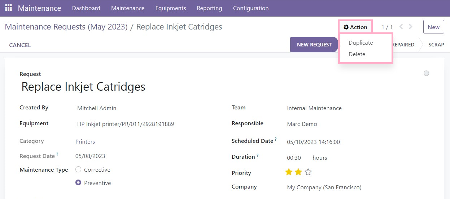Open the Configuration menu
The width and height of the screenshot is (450, 199).
point(251,8)
